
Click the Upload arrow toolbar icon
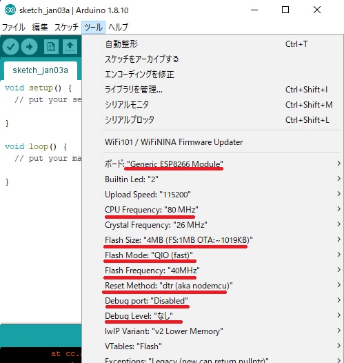pos(29,47)
